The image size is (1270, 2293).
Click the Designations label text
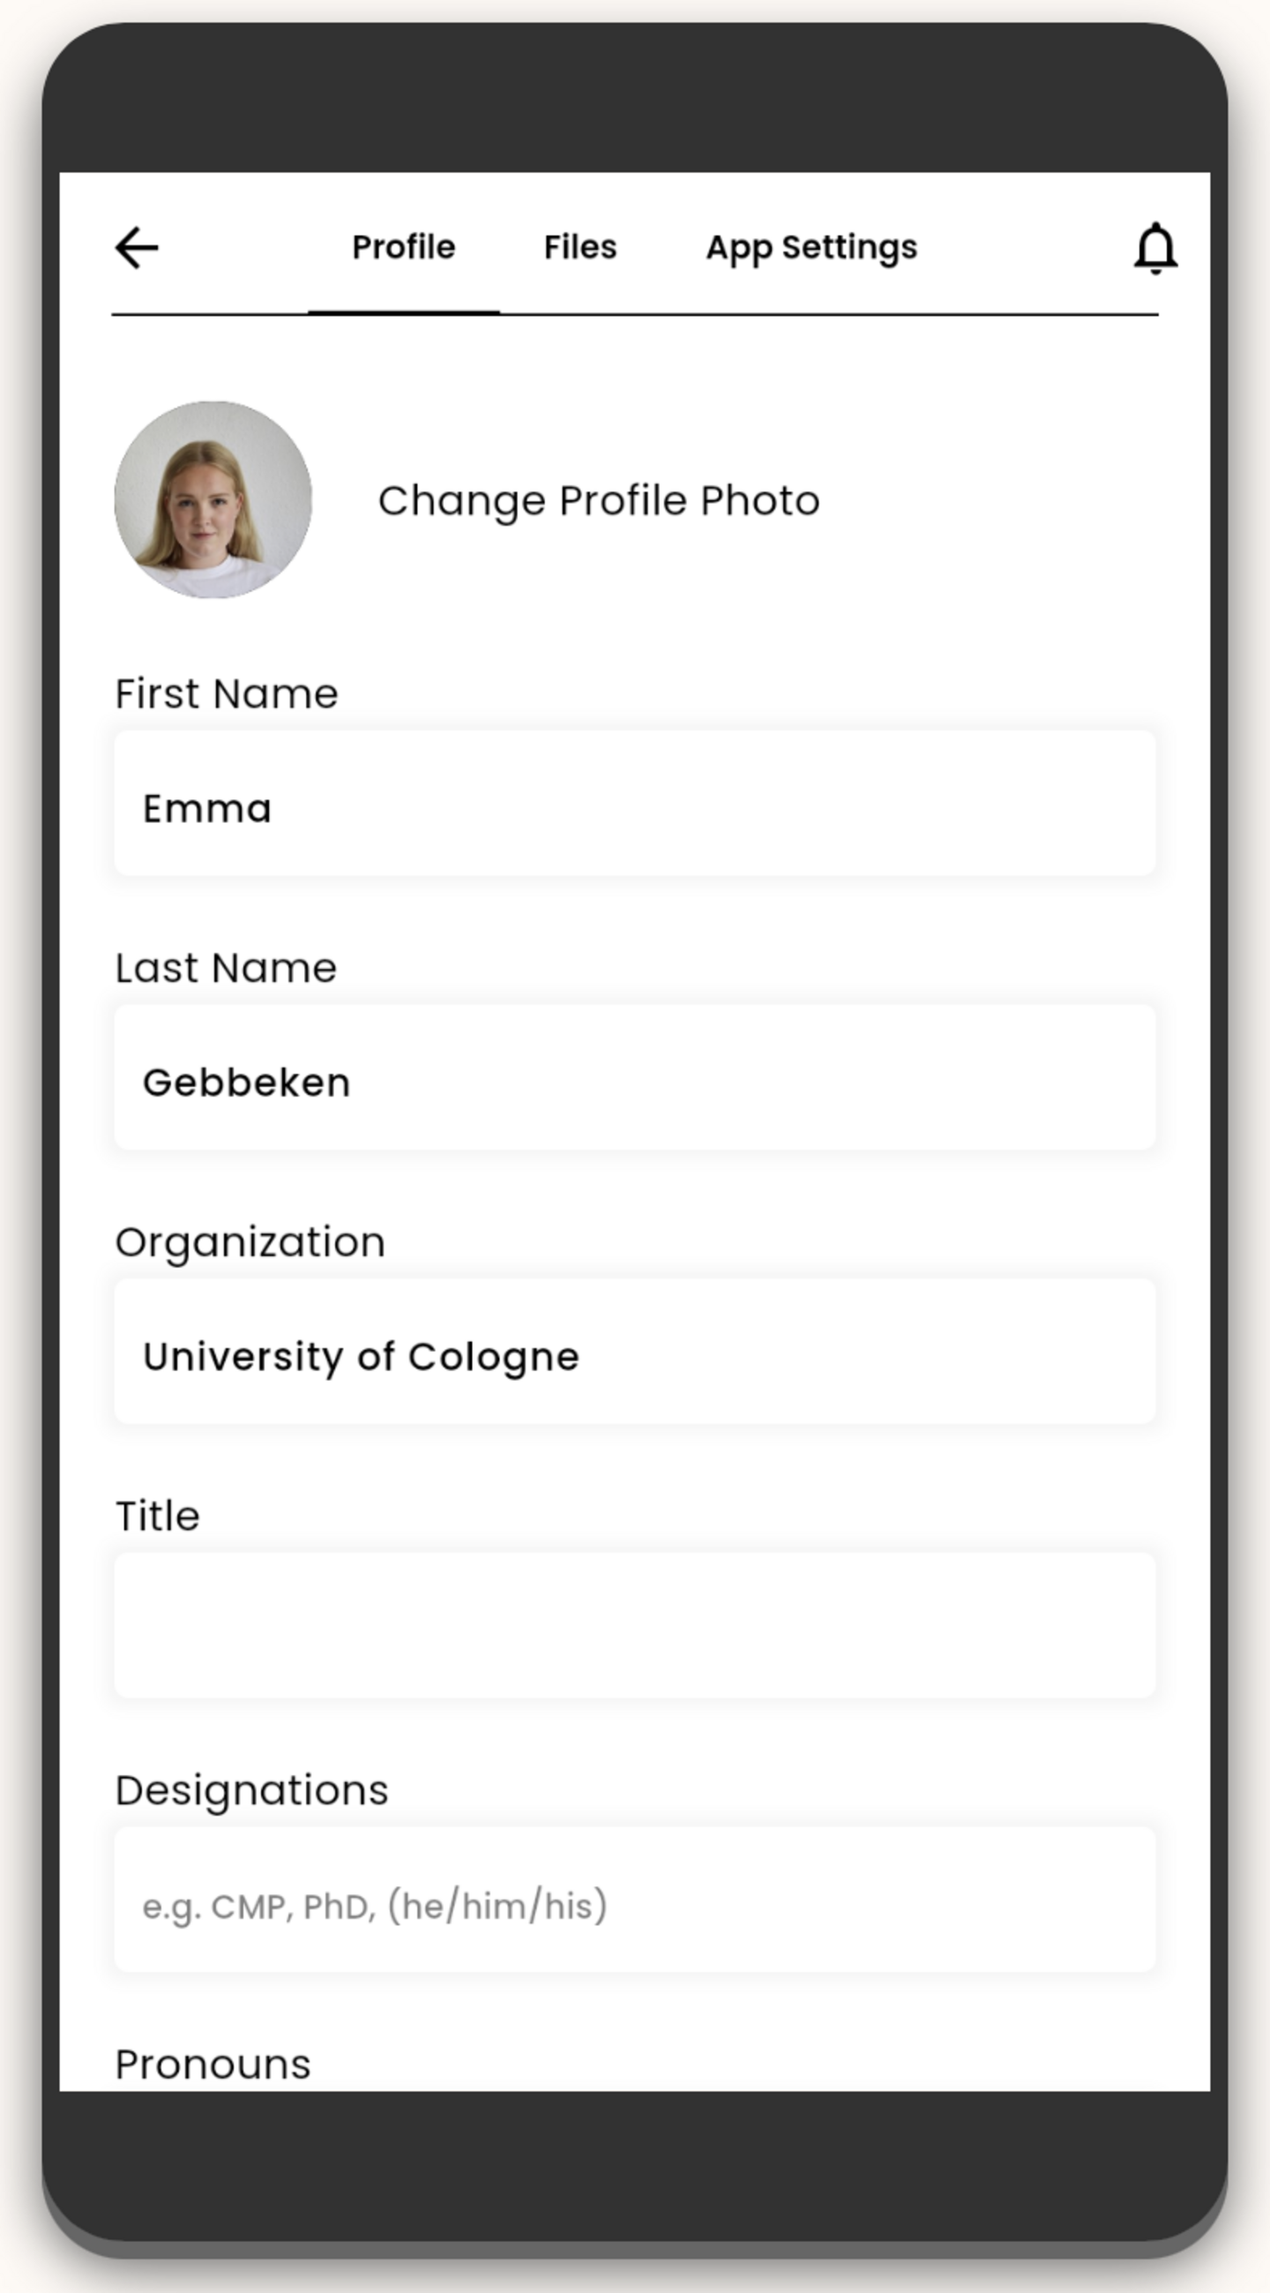click(x=252, y=1792)
